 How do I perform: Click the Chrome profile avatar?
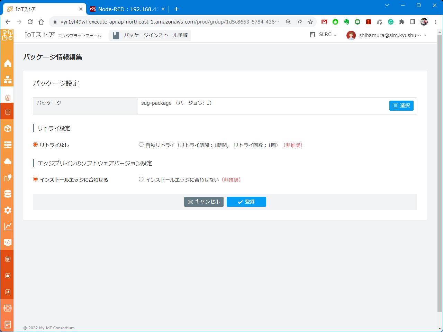coord(424,22)
